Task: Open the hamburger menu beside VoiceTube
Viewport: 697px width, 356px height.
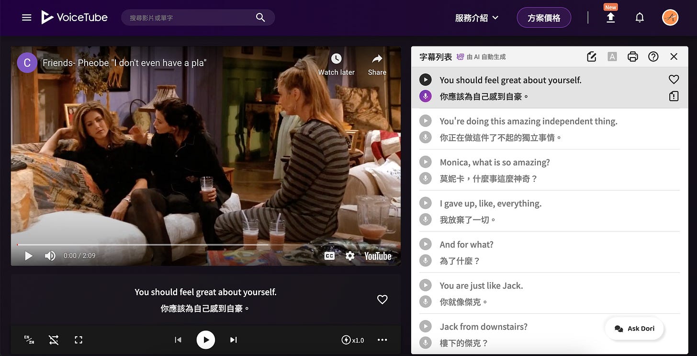Action: click(27, 18)
